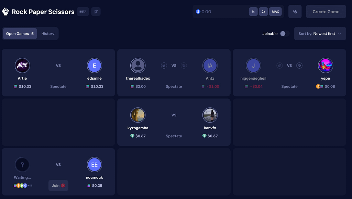Viewport: 352px width, 199px height.
Task: Open the game rules document icon
Action: coord(96,12)
